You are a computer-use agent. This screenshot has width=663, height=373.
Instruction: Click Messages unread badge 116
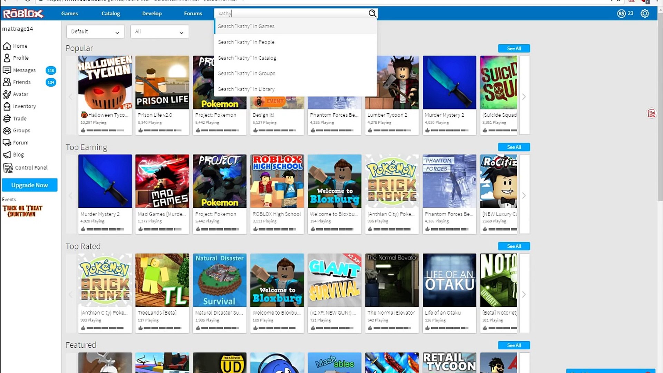(x=51, y=70)
